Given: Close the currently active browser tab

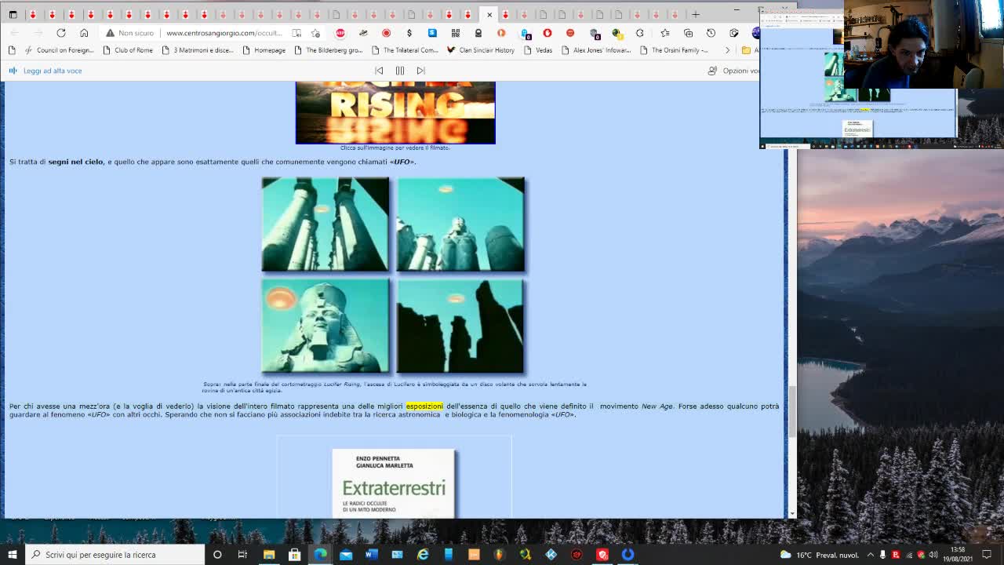Looking at the screenshot, I should pyautogui.click(x=489, y=14).
